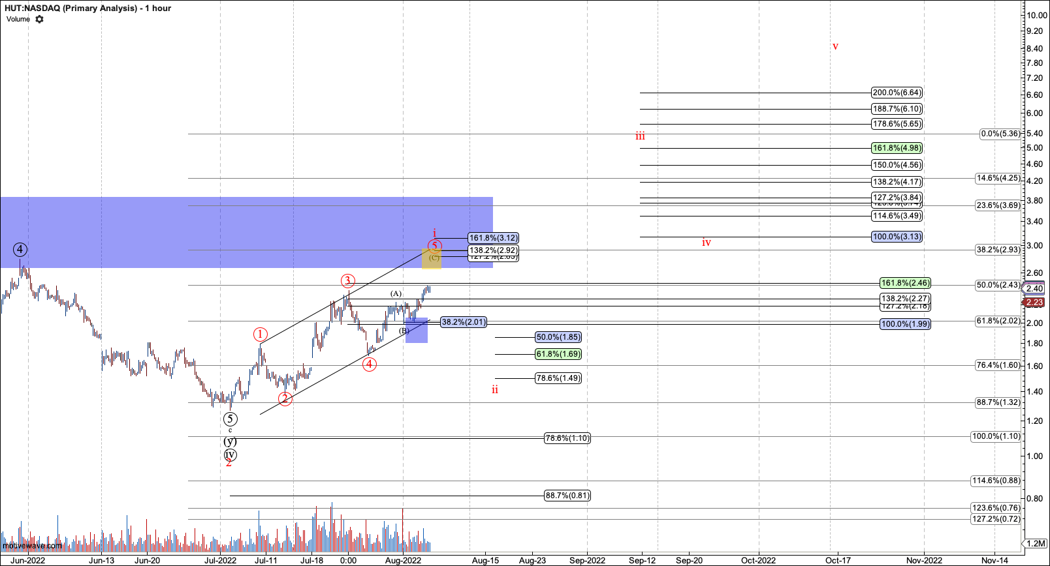The height and width of the screenshot is (566, 1050).
Task: Click the 0.0%(5.36) retracement label
Action: tap(1000, 134)
